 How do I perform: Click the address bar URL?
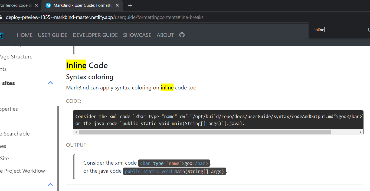[x=104, y=17]
